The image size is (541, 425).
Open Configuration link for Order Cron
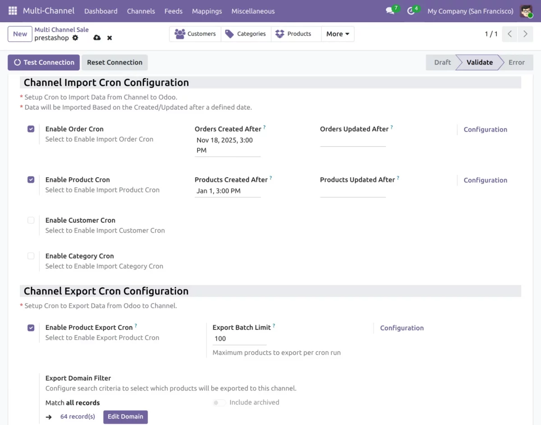click(485, 129)
